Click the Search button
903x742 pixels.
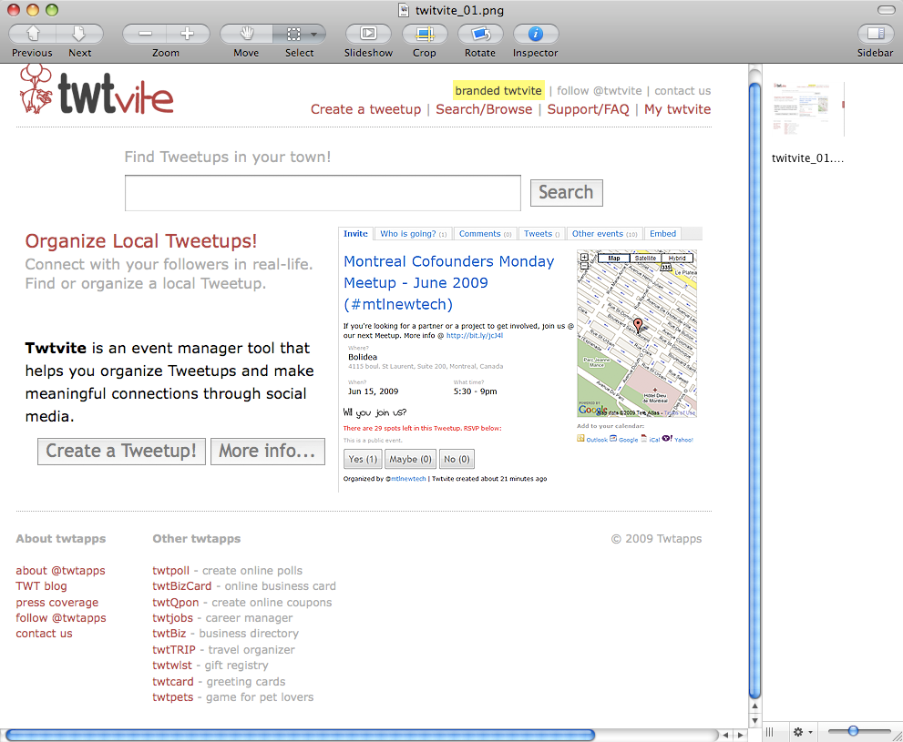click(x=566, y=193)
